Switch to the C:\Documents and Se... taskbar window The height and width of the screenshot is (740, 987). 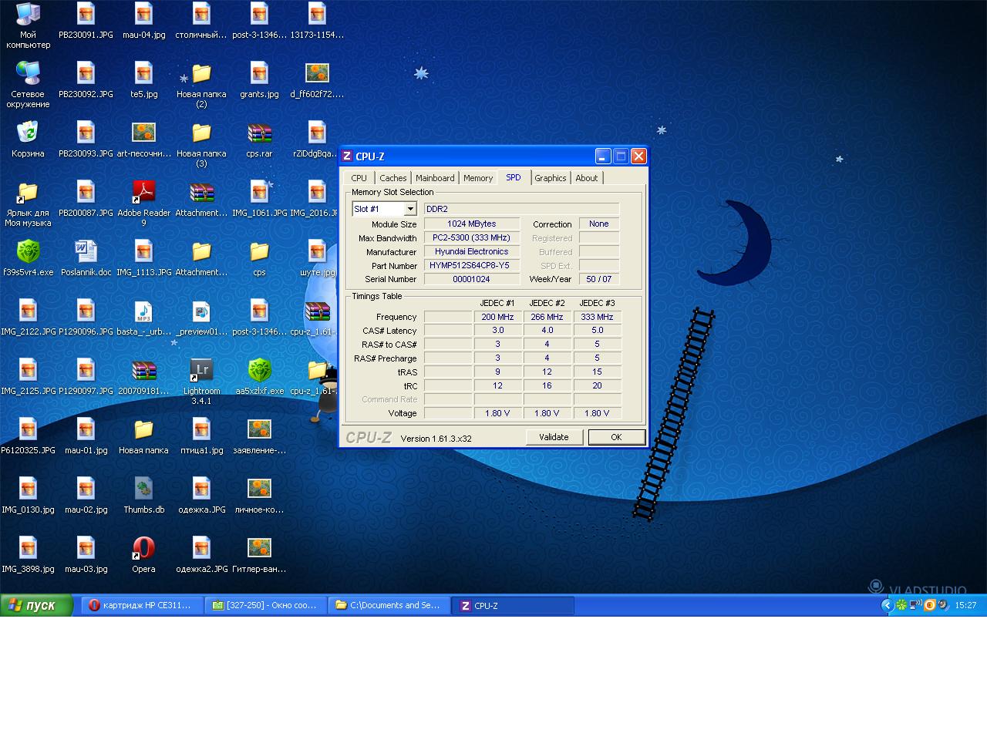tap(389, 606)
